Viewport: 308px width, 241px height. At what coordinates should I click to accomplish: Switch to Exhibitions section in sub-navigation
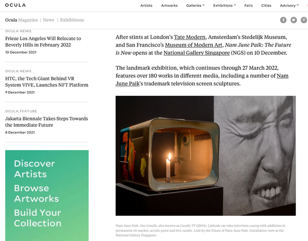point(72,20)
